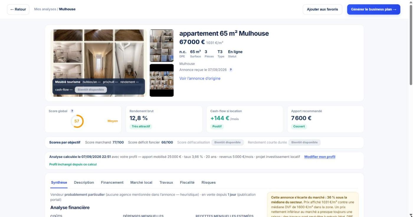
Task: Click Bientôt disponible badge in Meublé tourisme overlay
Action: click(91, 90)
